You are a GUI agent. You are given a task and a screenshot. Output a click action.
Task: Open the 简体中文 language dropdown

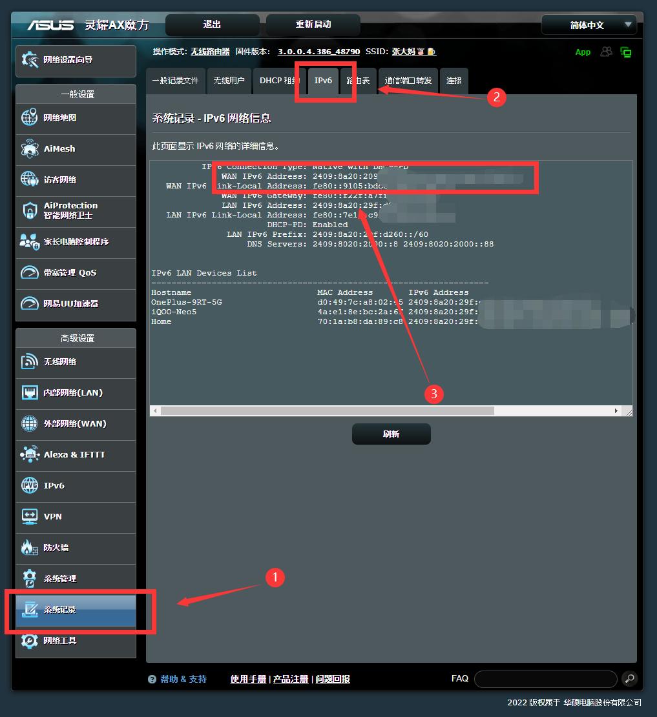(589, 25)
